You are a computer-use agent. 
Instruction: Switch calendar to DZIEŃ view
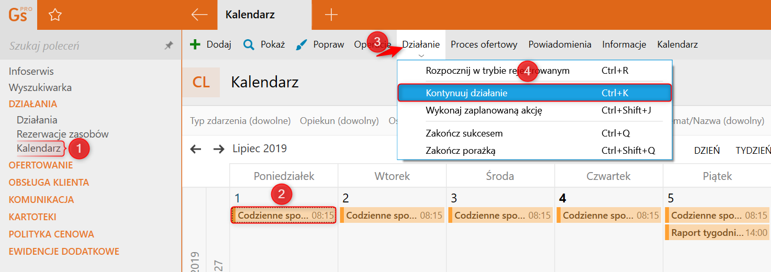[x=707, y=150]
